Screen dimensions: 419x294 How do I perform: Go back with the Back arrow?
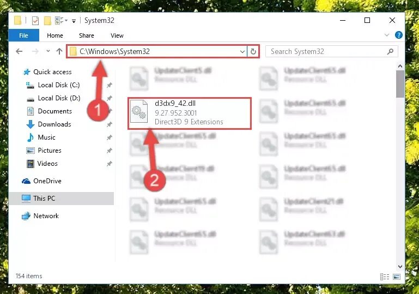click(x=19, y=51)
